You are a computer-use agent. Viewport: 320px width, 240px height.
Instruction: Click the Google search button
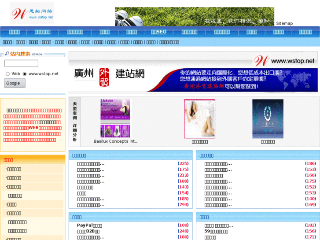(x=15, y=83)
